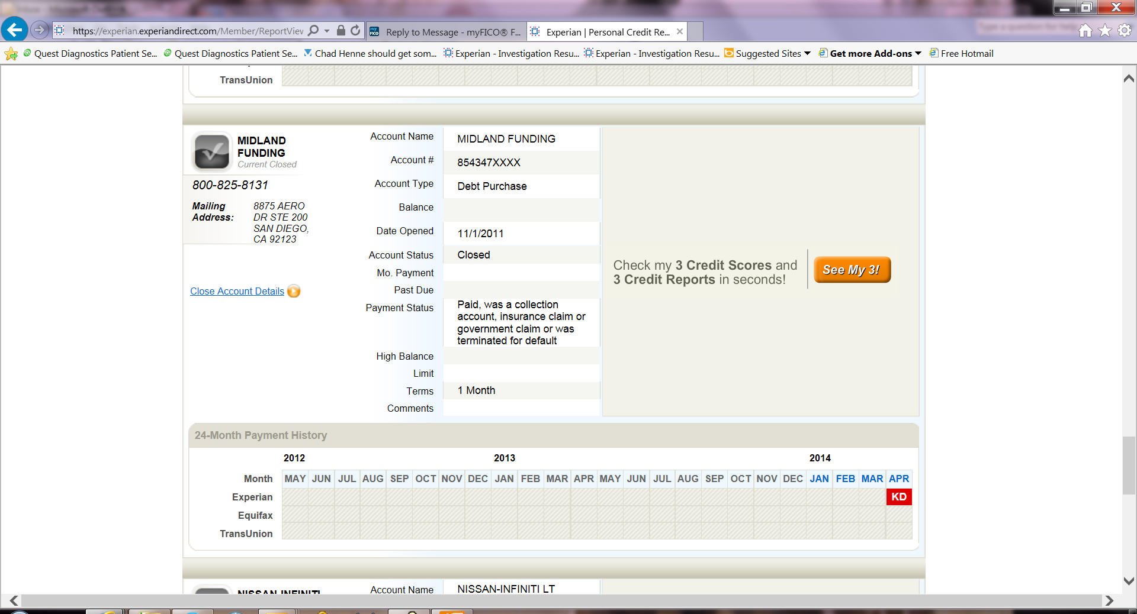Click the account number 854347XXXX value
This screenshot has width=1137, height=614.
click(x=489, y=163)
